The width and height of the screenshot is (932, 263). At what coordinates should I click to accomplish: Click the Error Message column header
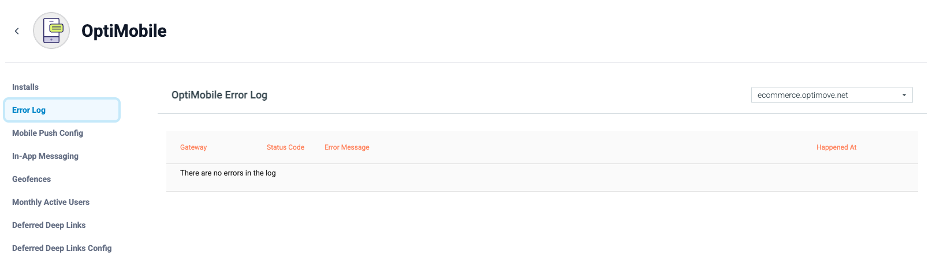click(x=347, y=147)
